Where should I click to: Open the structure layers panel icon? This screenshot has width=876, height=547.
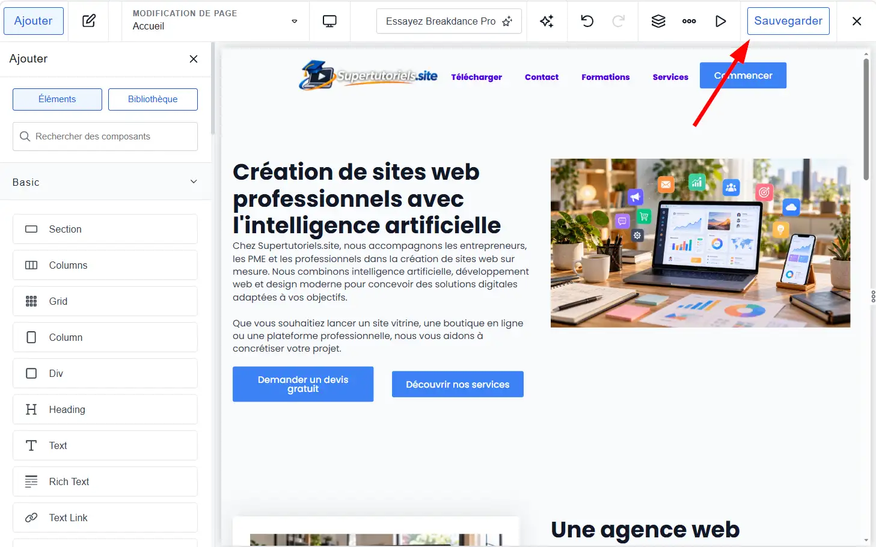(x=658, y=21)
